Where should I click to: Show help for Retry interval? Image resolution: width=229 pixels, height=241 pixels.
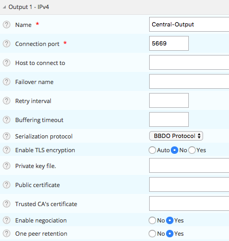(6, 101)
